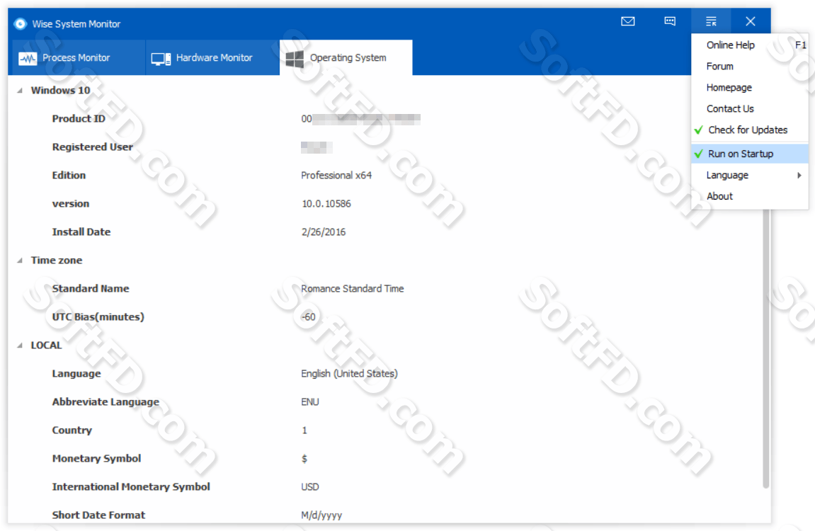The width and height of the screenshot is (815, 531).
Task: Select the USD value
Action: pyautogui.click(x=310, y=487)
